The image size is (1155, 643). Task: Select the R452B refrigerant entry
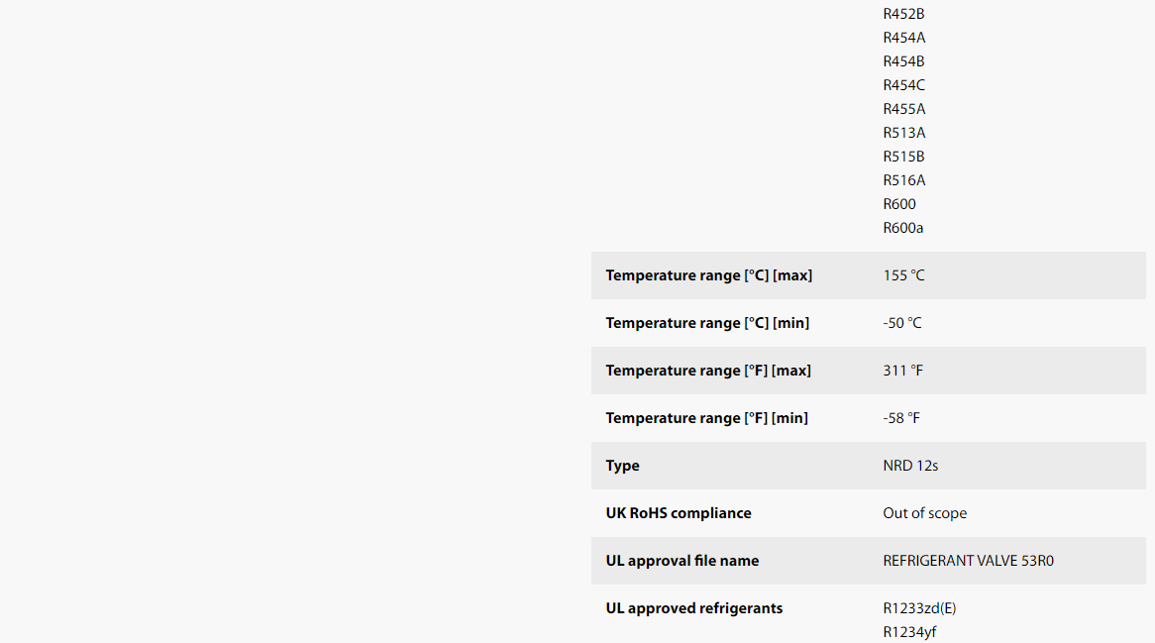903,14
